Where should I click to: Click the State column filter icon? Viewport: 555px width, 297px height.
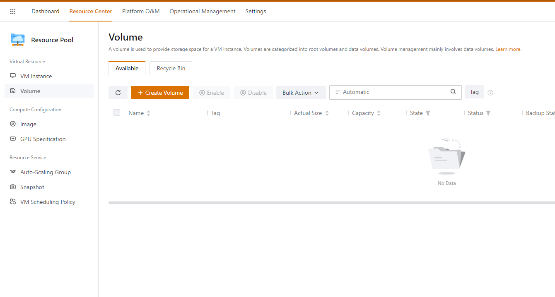[x=428, y=113]
